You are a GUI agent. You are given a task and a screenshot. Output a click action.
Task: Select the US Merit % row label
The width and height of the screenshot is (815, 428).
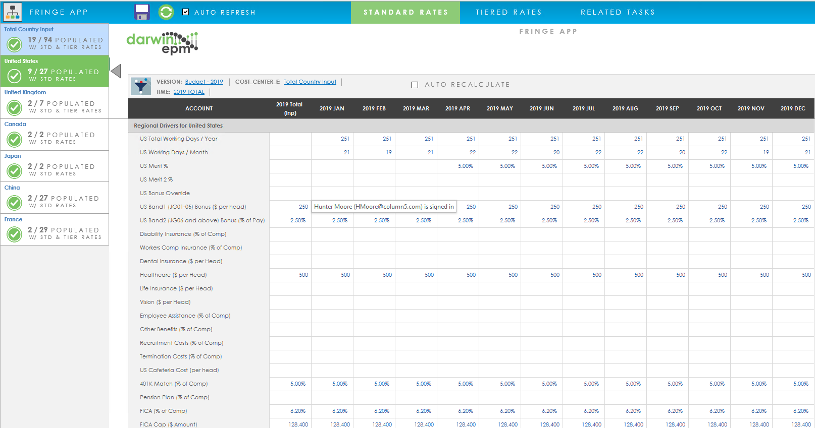click(154, 166)
